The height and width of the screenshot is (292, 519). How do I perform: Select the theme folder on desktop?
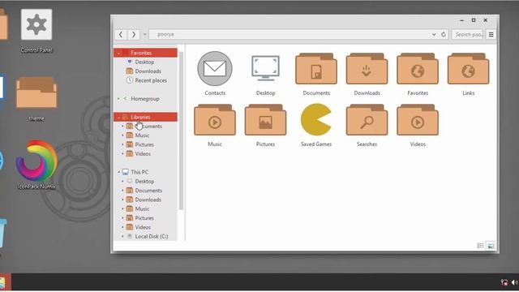[x=36, y=92]
